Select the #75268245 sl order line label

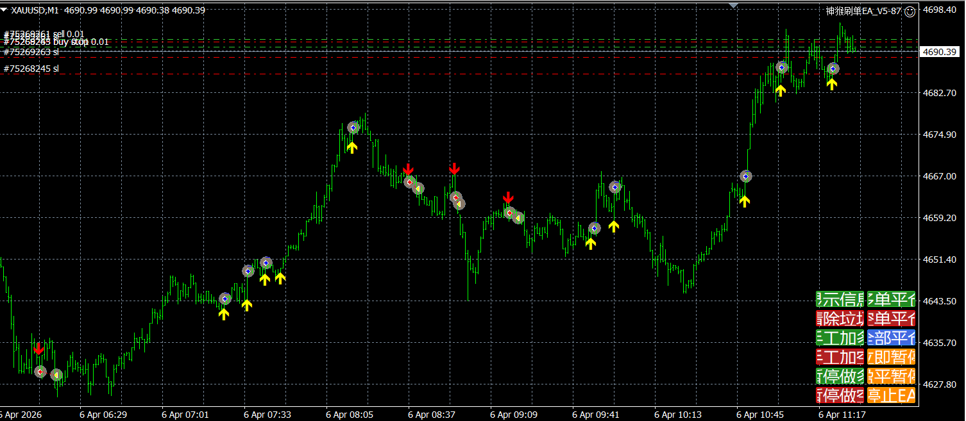pos(31,69)
